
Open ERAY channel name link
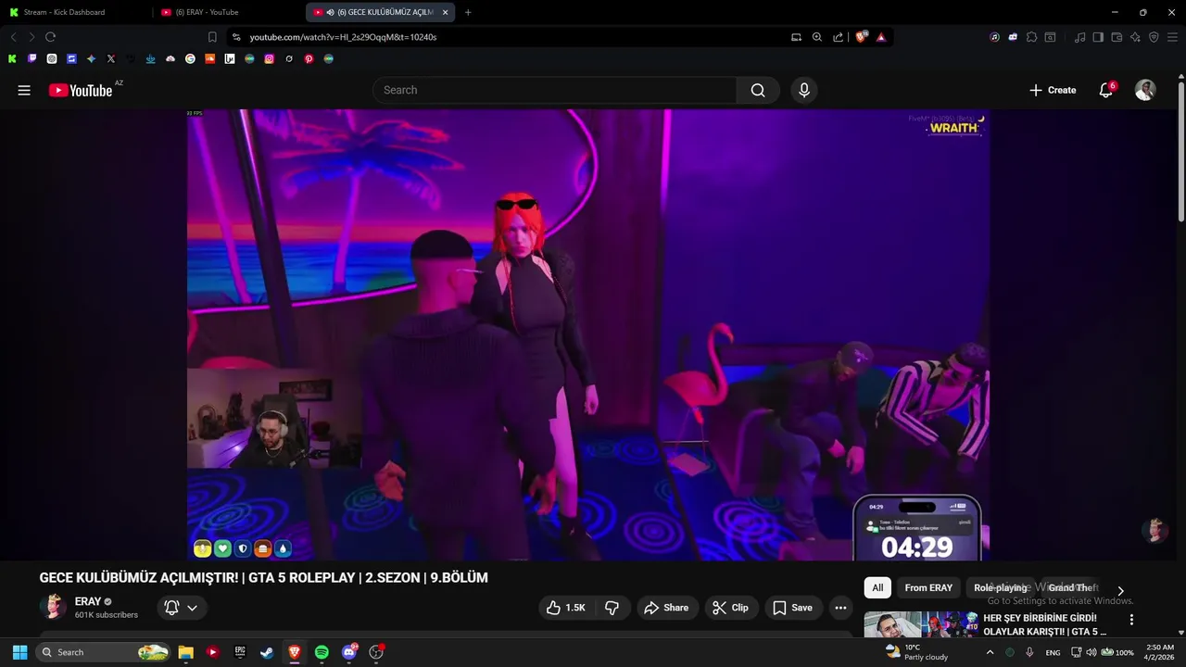(x=88, y=601)
